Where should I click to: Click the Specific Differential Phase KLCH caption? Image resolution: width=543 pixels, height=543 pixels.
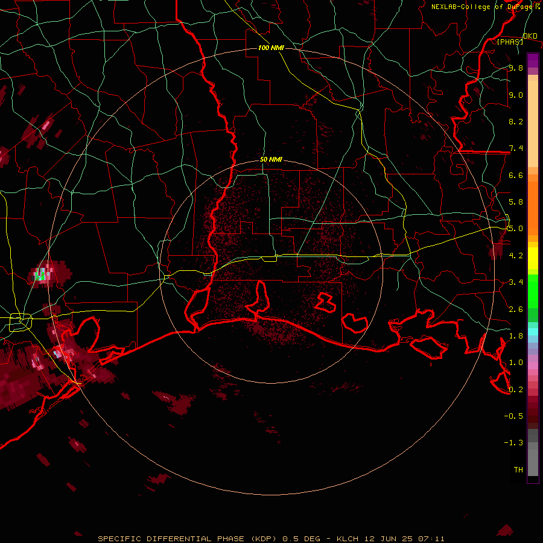271,539
